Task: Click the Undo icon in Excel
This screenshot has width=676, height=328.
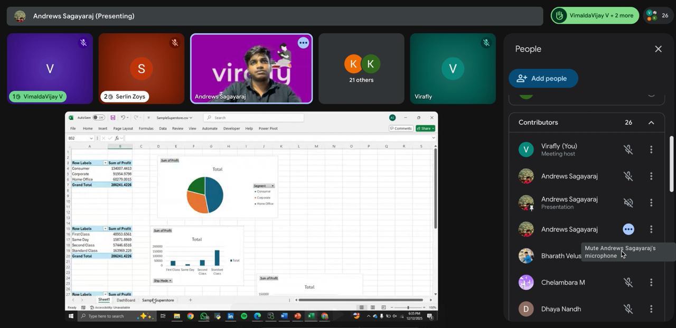Action: pos(123,117)
